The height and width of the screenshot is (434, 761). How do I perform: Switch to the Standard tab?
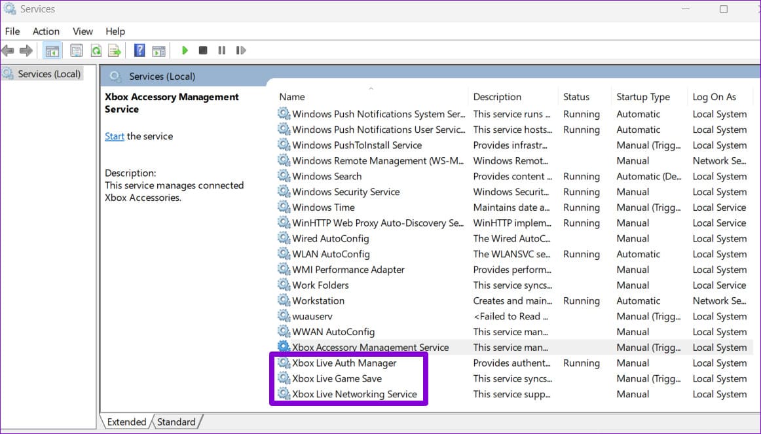point(176,422)
